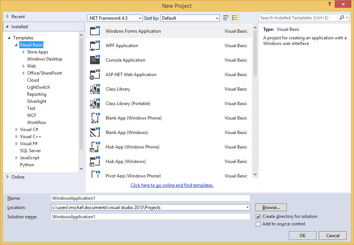Viewport: 354px width, 245px height.
Task: Open the Sort by Default dropdown
Action: coord(217,18)
